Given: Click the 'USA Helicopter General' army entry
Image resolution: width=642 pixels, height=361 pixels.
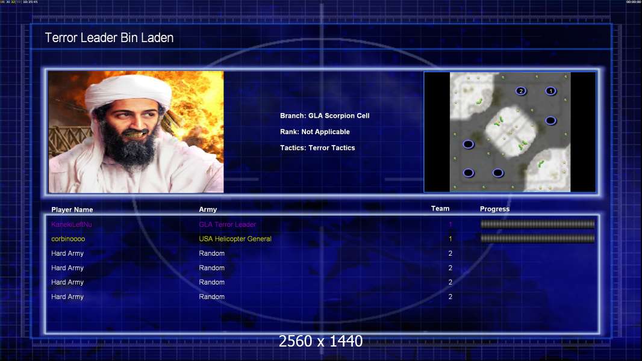Looking at the screenshot, I should pyautogui.click(x=235, y=239).
